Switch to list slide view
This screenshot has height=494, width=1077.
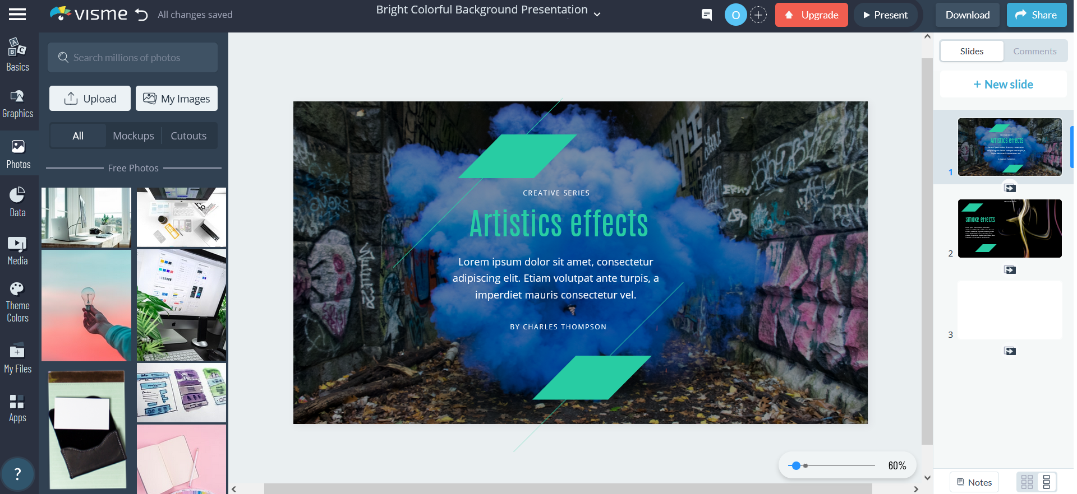1047,482
